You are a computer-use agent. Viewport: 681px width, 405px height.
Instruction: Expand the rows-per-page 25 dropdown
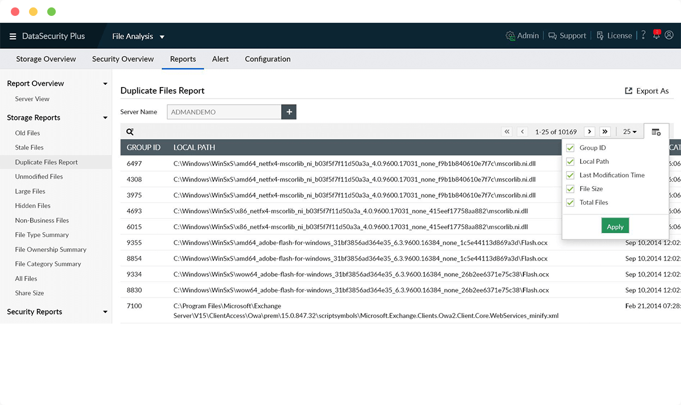point(630,131)
